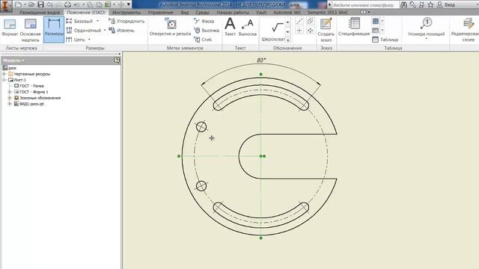Open the browser panel help icon
Viewport: 479px width, 269px height.
coord(117,60)
